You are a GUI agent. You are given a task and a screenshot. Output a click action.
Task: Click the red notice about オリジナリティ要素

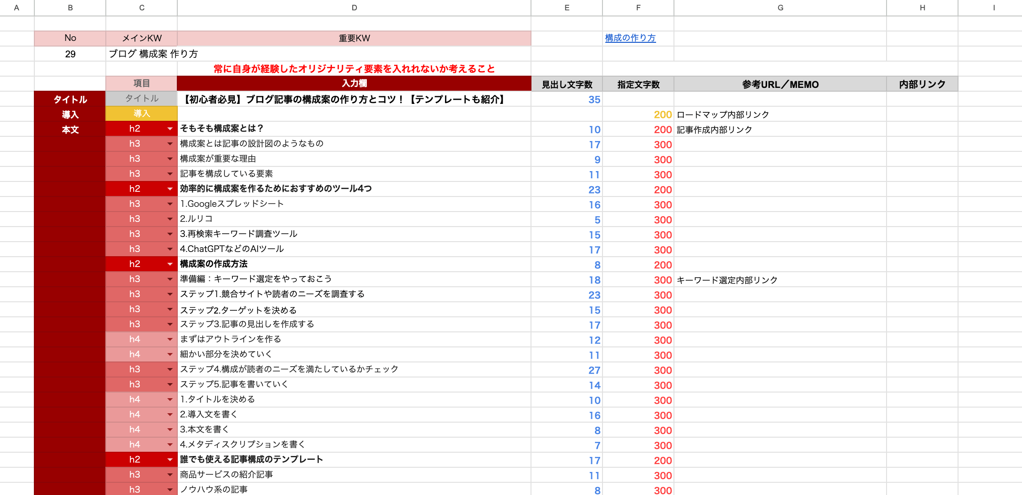click(x=354, y=69)
